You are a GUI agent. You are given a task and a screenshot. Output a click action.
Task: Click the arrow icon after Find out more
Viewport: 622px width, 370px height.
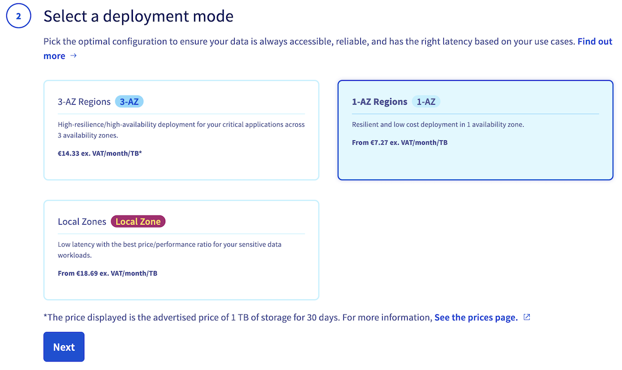click(74, 56)
